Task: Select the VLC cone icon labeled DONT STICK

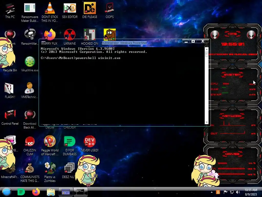Action: coord(50,12)
